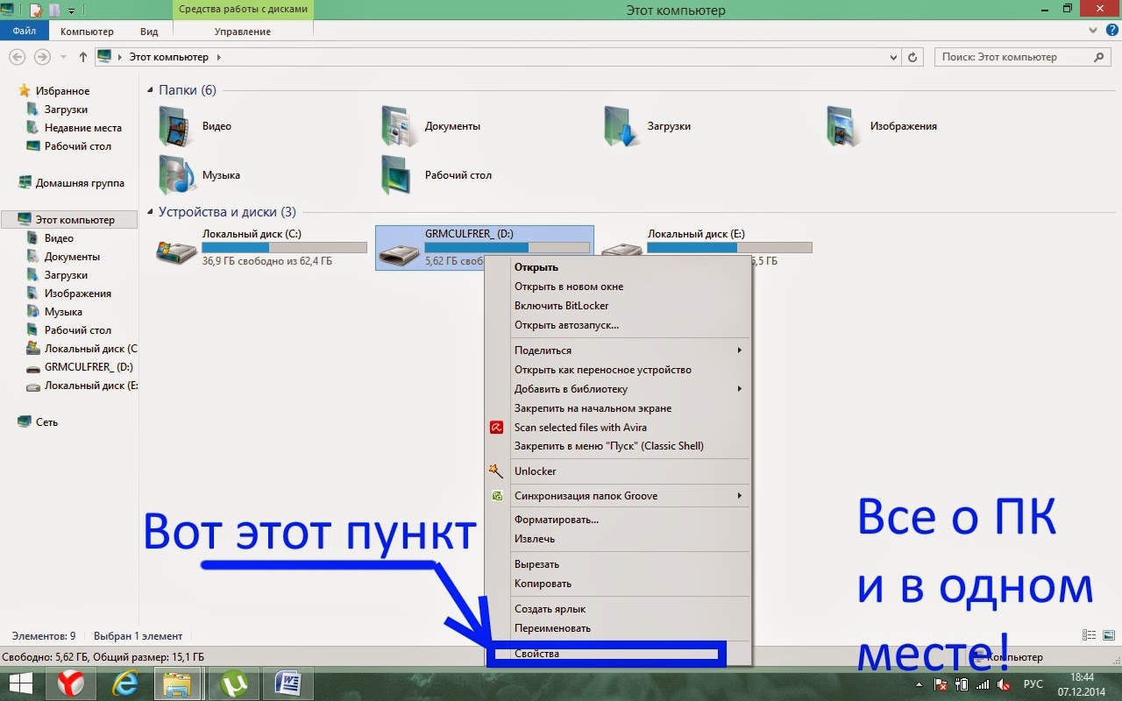
Task: Collapse Устройства и диски group
Action: (x=151, y=212)
